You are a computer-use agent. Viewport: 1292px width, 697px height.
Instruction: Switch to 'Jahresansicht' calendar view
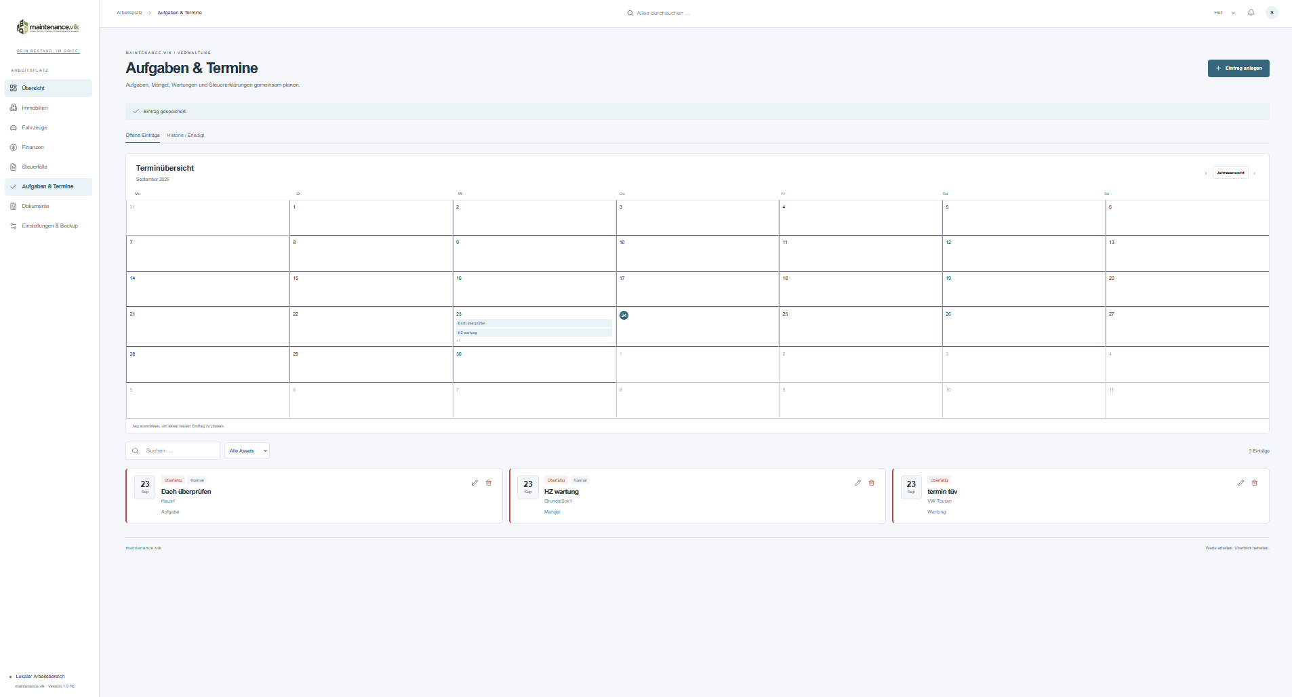[x=1230, y=173]
